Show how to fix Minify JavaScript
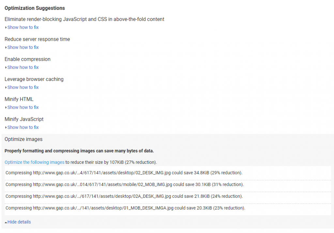 click(23, 127)
